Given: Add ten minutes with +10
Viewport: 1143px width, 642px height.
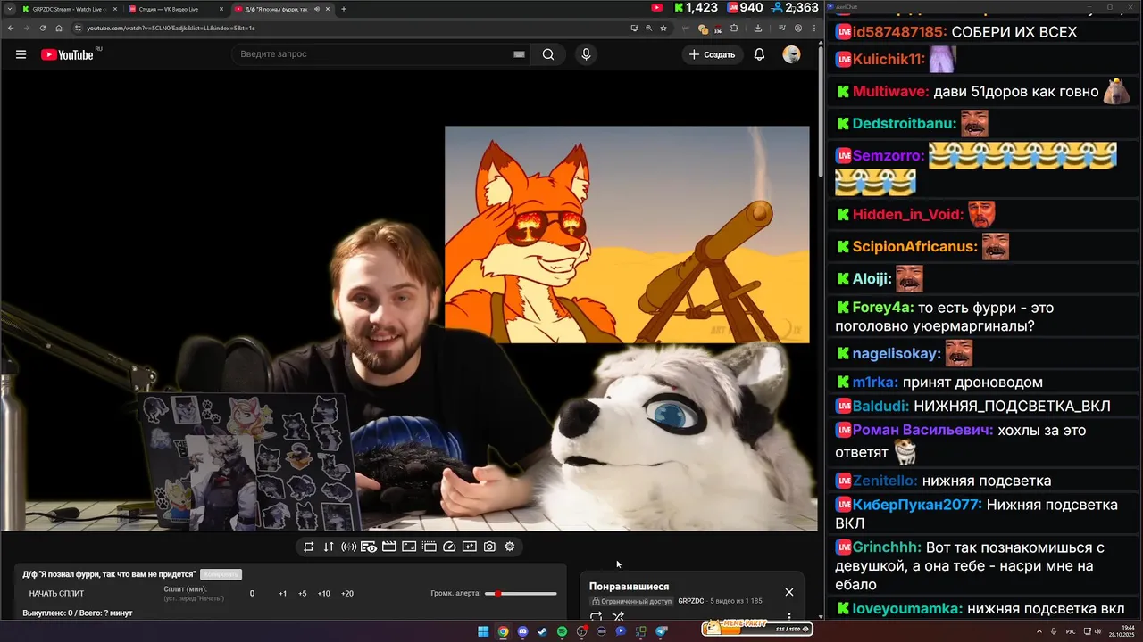Looking at the screenshot, I should click(x=323, y=594).
